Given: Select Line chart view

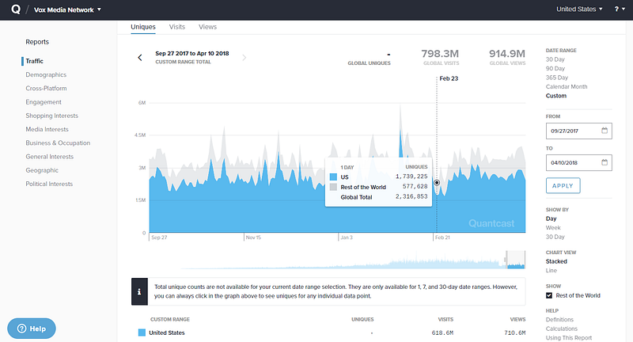Looking at the screenshot, I should 551,271.
